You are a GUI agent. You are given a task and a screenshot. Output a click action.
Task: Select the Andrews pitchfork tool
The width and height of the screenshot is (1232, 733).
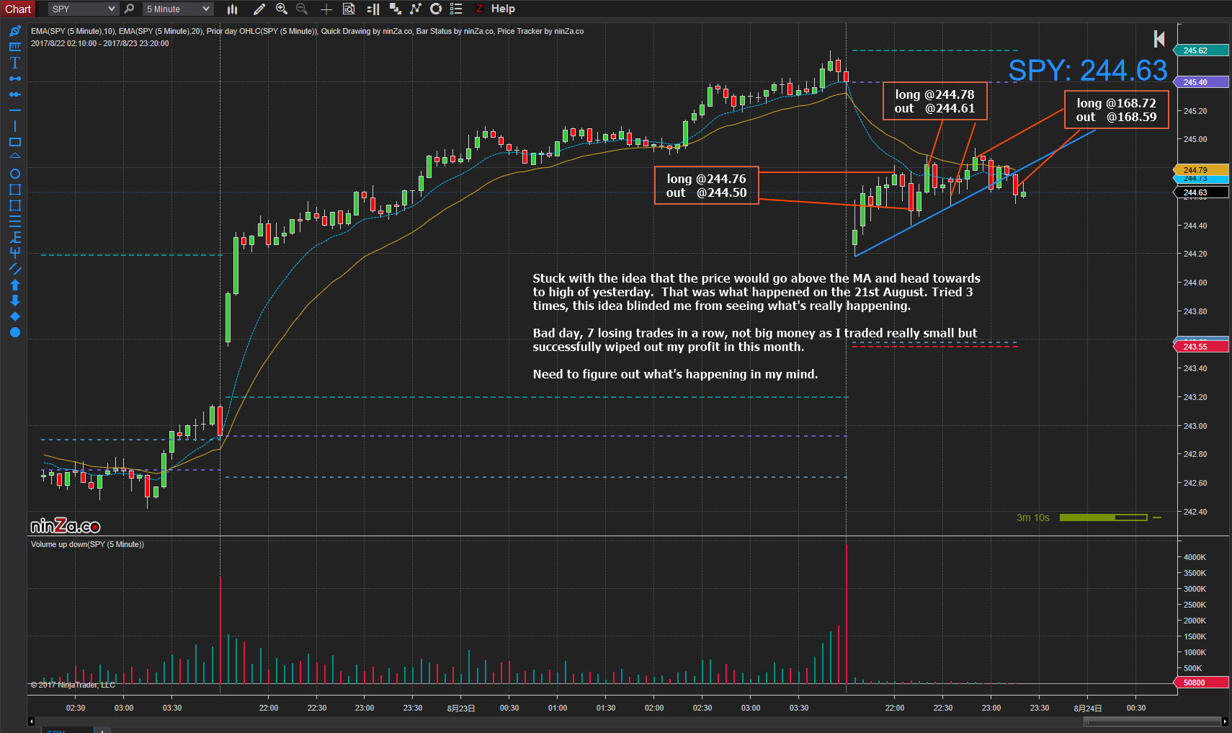(14, 253)
